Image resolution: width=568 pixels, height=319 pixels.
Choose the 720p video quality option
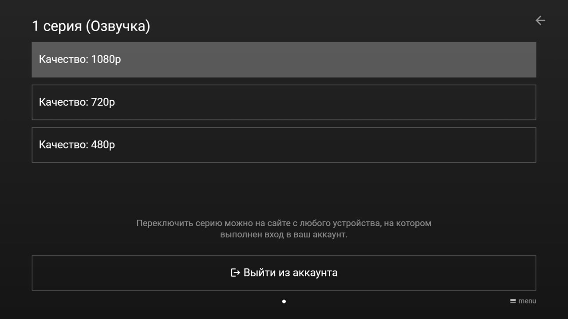coord(284,102)
